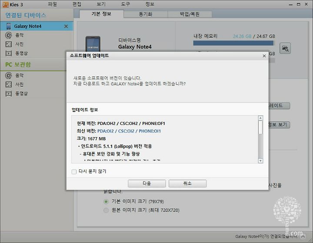The width and height of the screenshot is (313, 243).
Task: Click the memory browse folder-search icon
Action: (x=285, y=48)
